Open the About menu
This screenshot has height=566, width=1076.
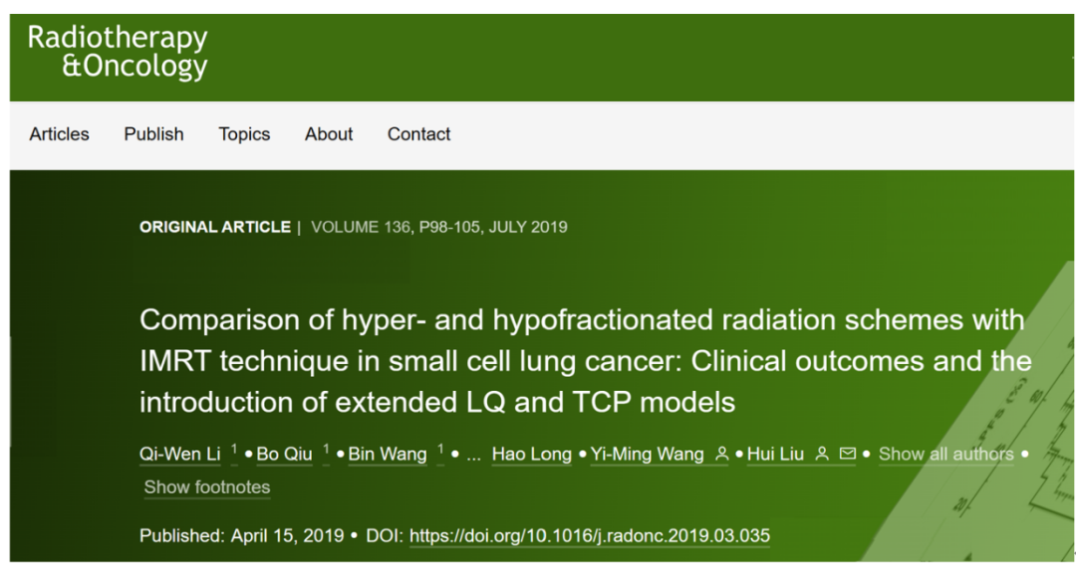(329, 134)
